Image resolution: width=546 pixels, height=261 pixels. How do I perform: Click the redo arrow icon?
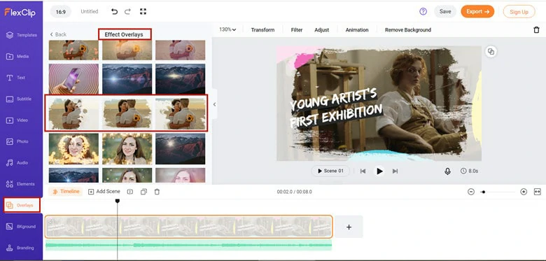click(x=128, y=11)
